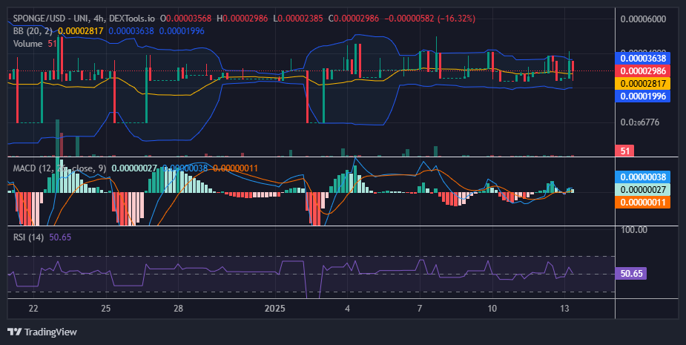Click the price axis label 0.0₂06776
The width and height of the screenshot is (686, 345).
coord(639,122)
